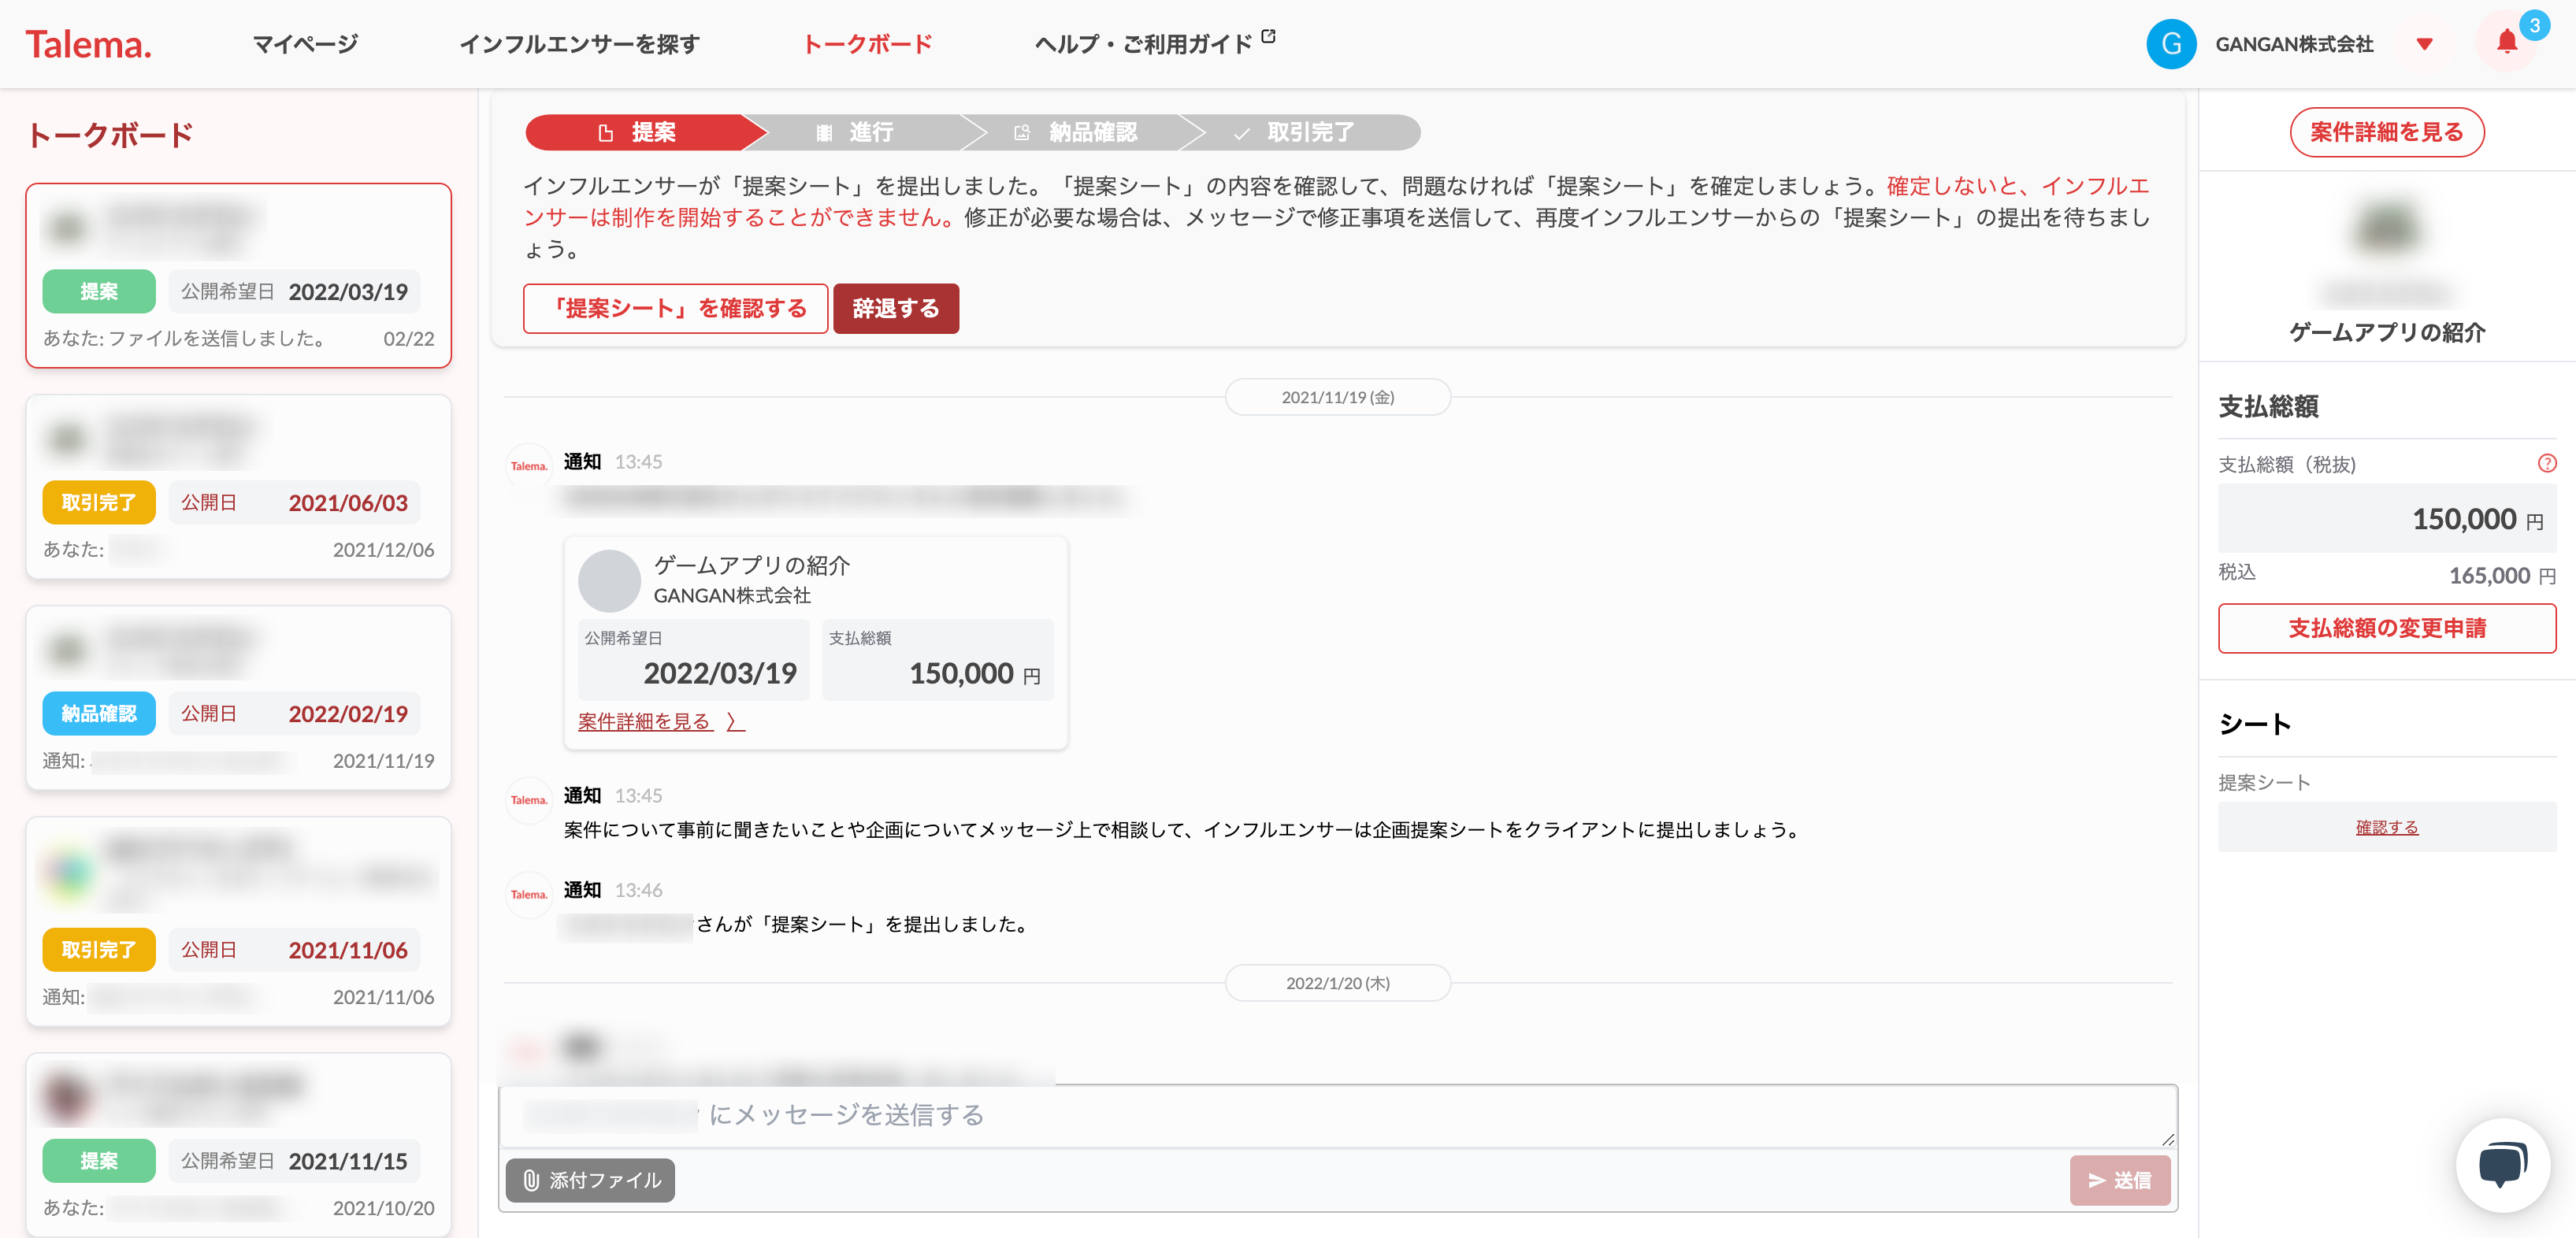Go to インフルエンサーを探す menu

[579, 44]
